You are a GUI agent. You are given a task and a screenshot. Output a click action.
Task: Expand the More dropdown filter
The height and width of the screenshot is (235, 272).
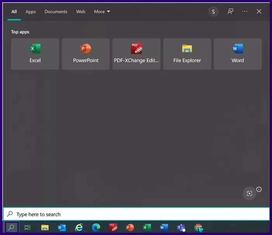coord(102,12)
